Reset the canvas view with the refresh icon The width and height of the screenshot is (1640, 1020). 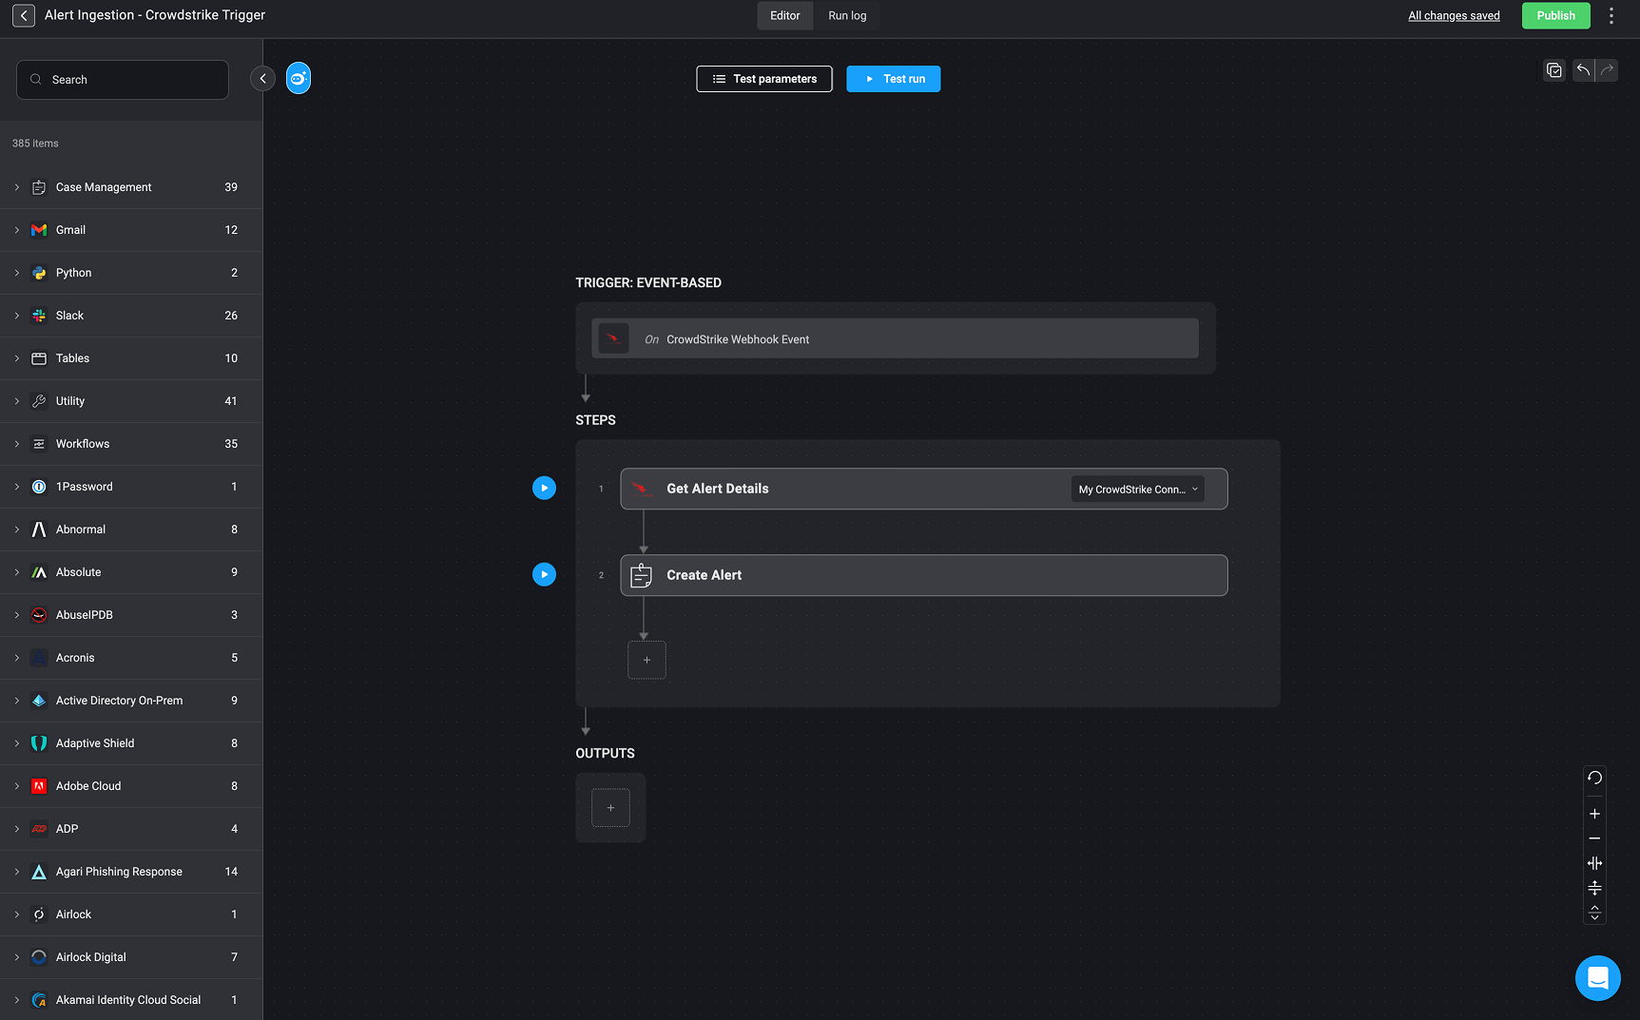(x=1594, y=778)
